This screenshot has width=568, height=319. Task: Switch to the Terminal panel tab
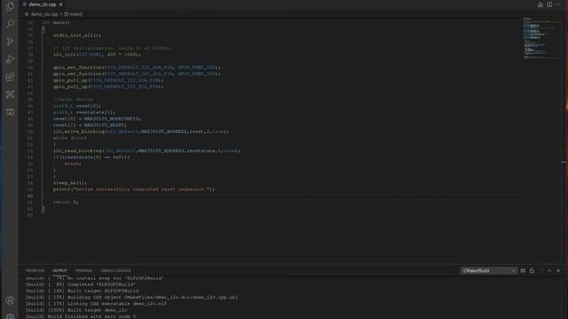(x=83, y=270)
